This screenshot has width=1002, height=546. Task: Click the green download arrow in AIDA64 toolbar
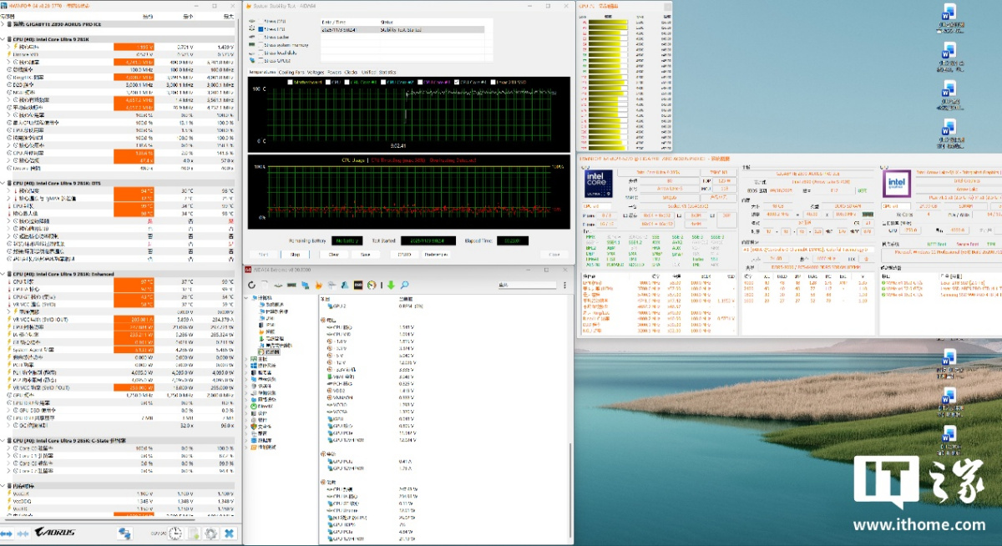[x=390, y=286]
